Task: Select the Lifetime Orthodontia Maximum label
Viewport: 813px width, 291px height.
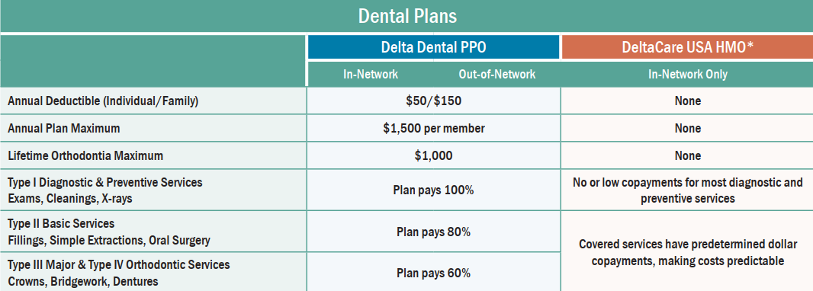Action: click(x=85, y=155)
